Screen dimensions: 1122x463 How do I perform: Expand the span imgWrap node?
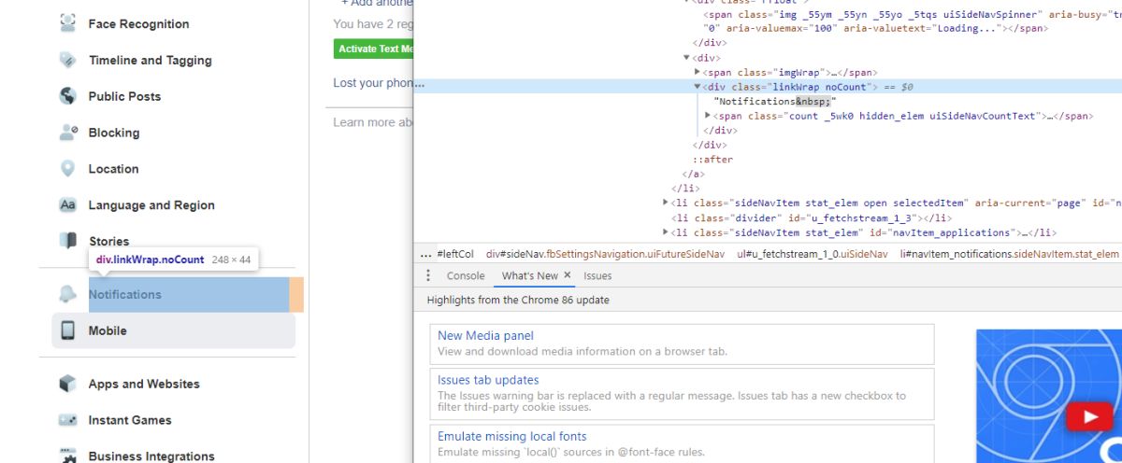pyautogui.click(x=698, y=72)
